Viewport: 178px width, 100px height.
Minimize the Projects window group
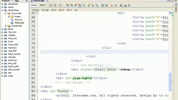point(27,1)
